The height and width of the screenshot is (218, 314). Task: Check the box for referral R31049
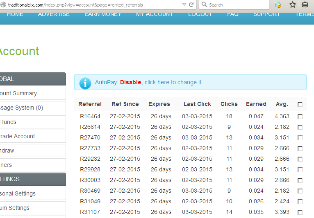[300, 202]
